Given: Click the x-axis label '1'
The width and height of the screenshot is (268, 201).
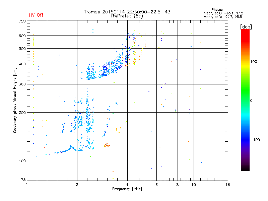Looking at the screenshot, I should 27,185.
